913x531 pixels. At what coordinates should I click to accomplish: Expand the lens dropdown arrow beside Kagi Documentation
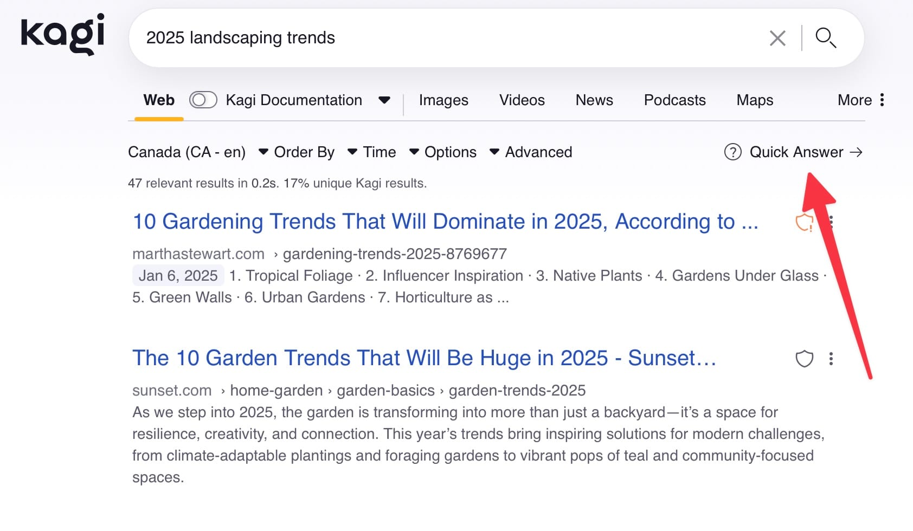tap(384, 100)
